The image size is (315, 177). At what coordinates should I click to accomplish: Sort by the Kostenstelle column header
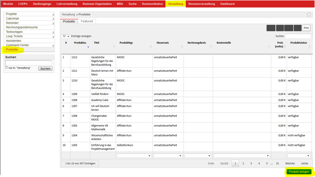pyautogui.click(x=224, y=43)
